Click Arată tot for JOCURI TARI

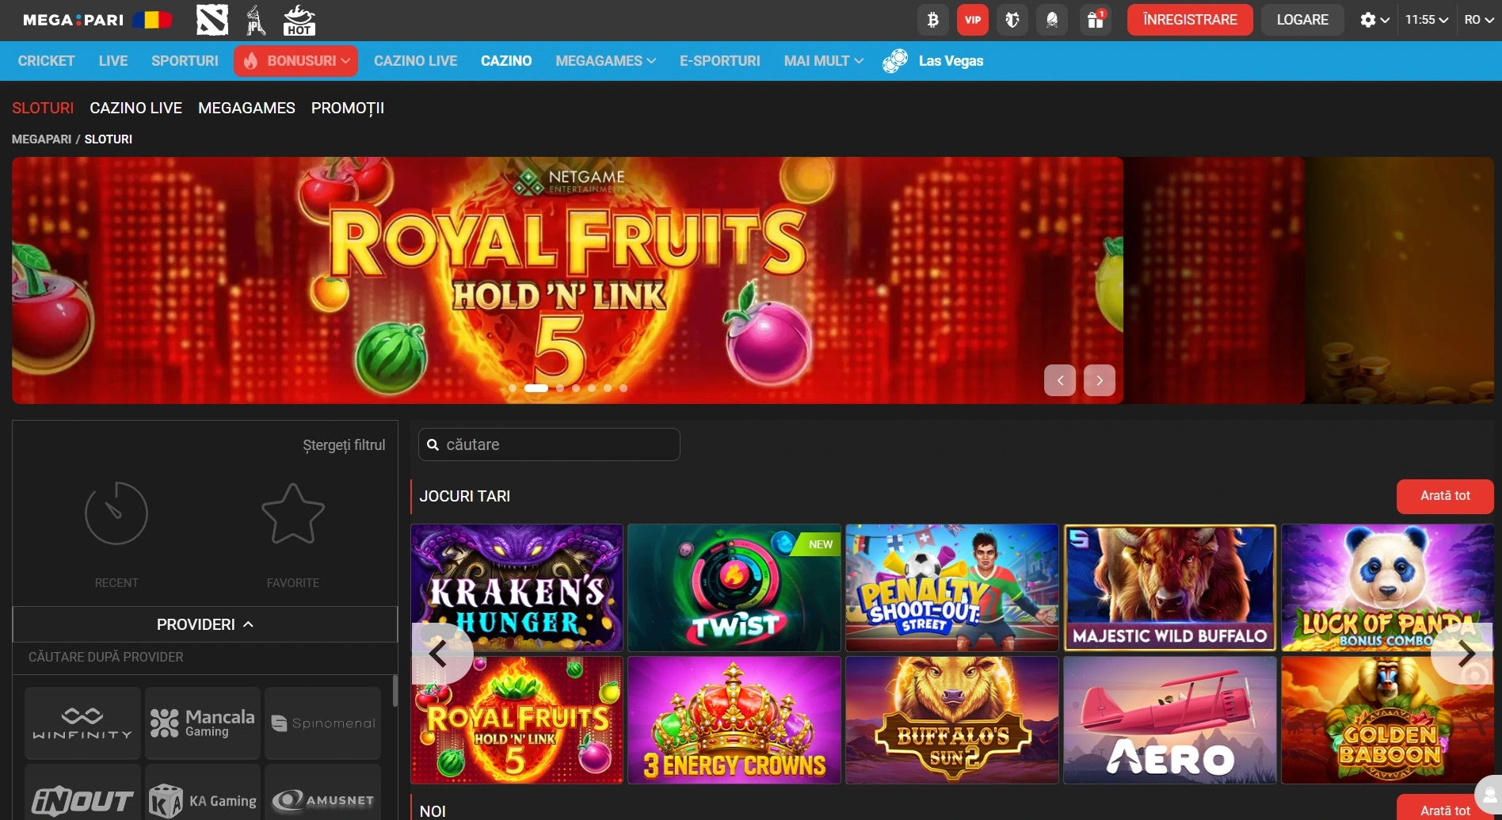coord(1444,496)
